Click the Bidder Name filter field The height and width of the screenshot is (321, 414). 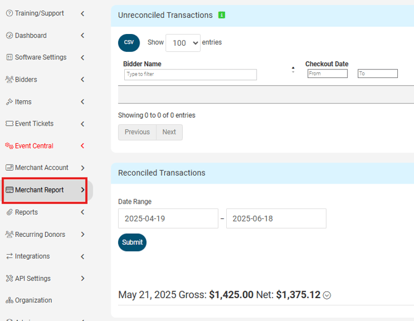click(x=190, y=74)
